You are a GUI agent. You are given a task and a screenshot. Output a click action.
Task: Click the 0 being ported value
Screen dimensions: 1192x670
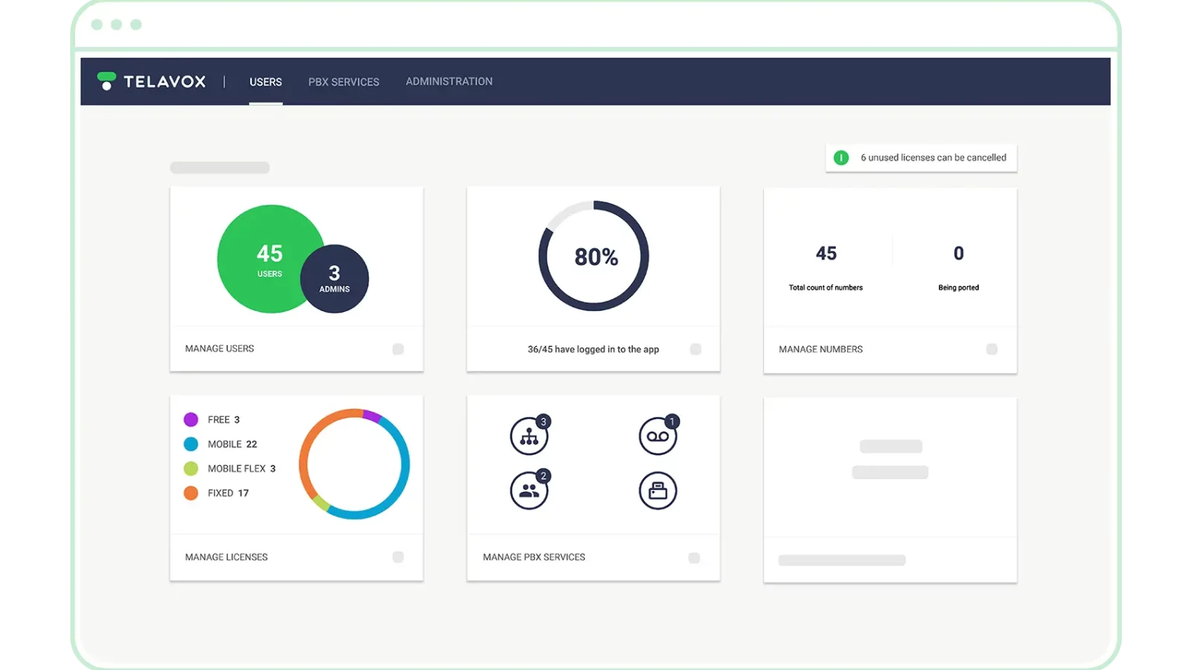959,253
